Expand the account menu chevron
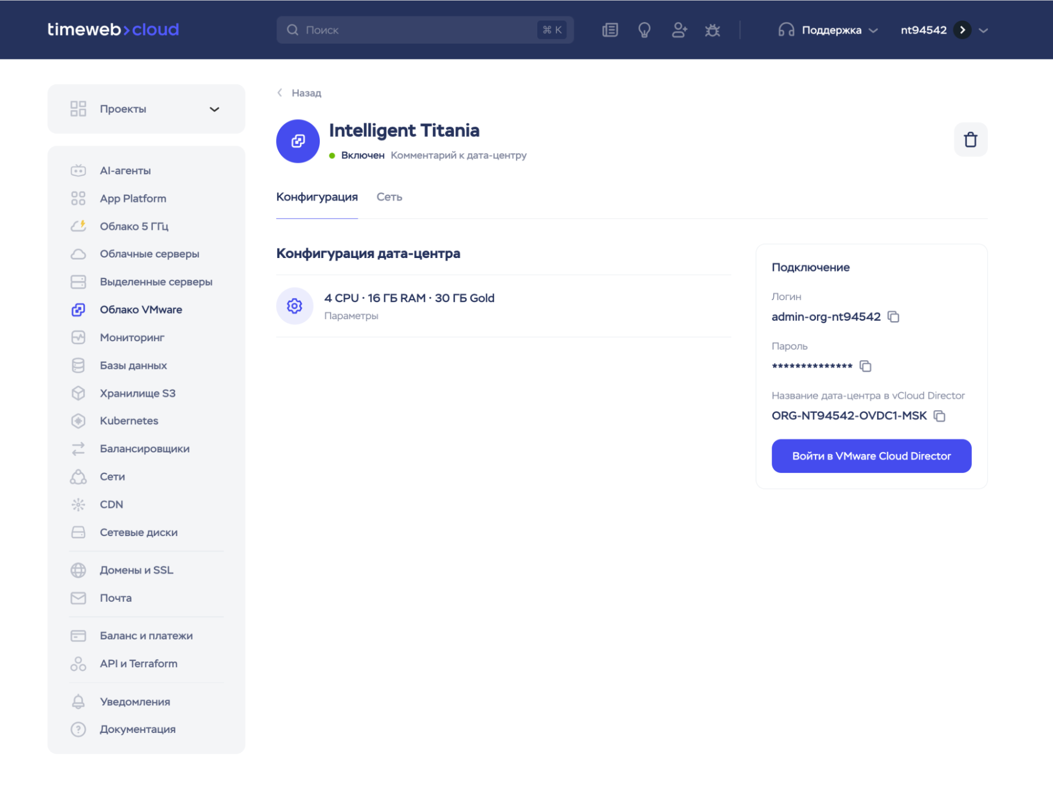 pyautogui.click(x=983, y=31)
